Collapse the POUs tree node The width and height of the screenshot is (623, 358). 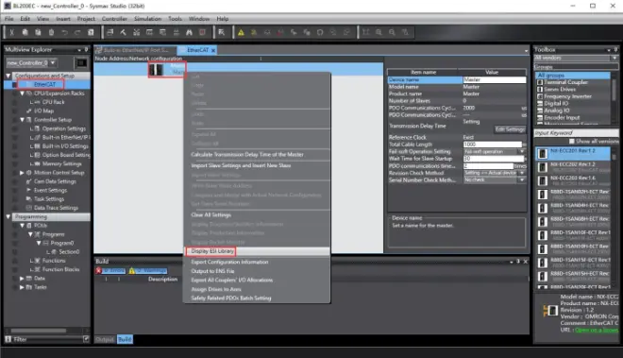pyautogui.click(x=23, y=226)
